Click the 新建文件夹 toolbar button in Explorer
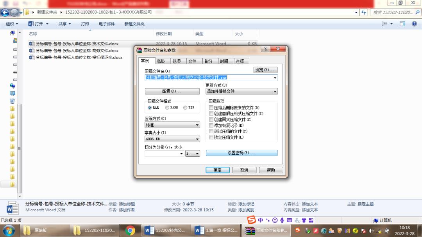 (134, 24)
